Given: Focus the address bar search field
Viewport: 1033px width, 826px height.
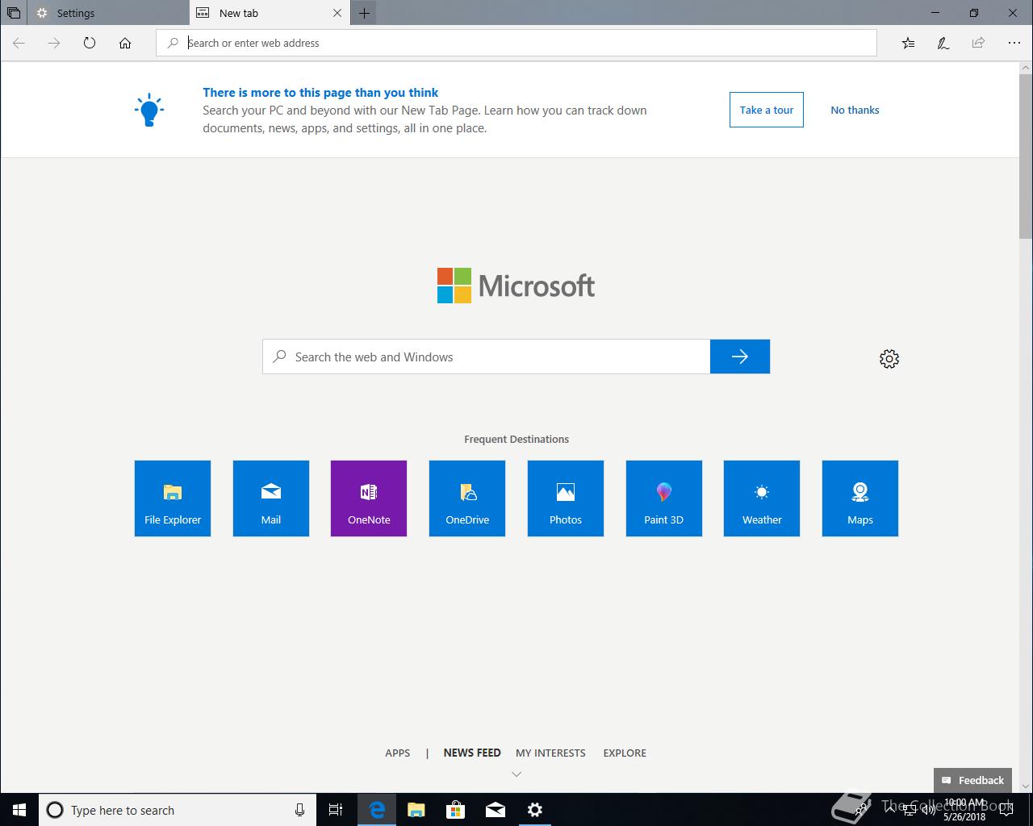Looking at the screenshot, I should pos(516,43).
